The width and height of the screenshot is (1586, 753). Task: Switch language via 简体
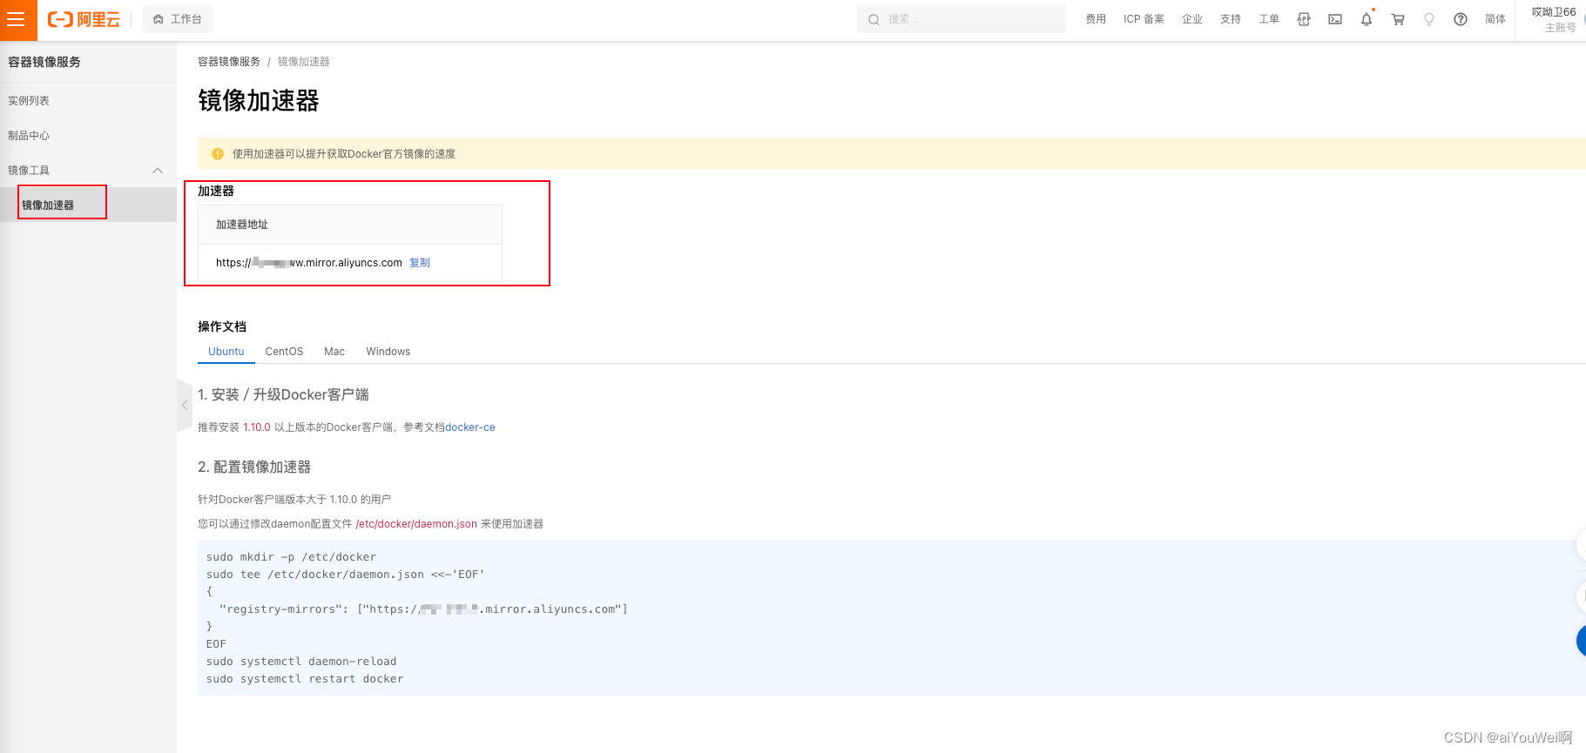pyautogui.click(x=1495, y=19)
